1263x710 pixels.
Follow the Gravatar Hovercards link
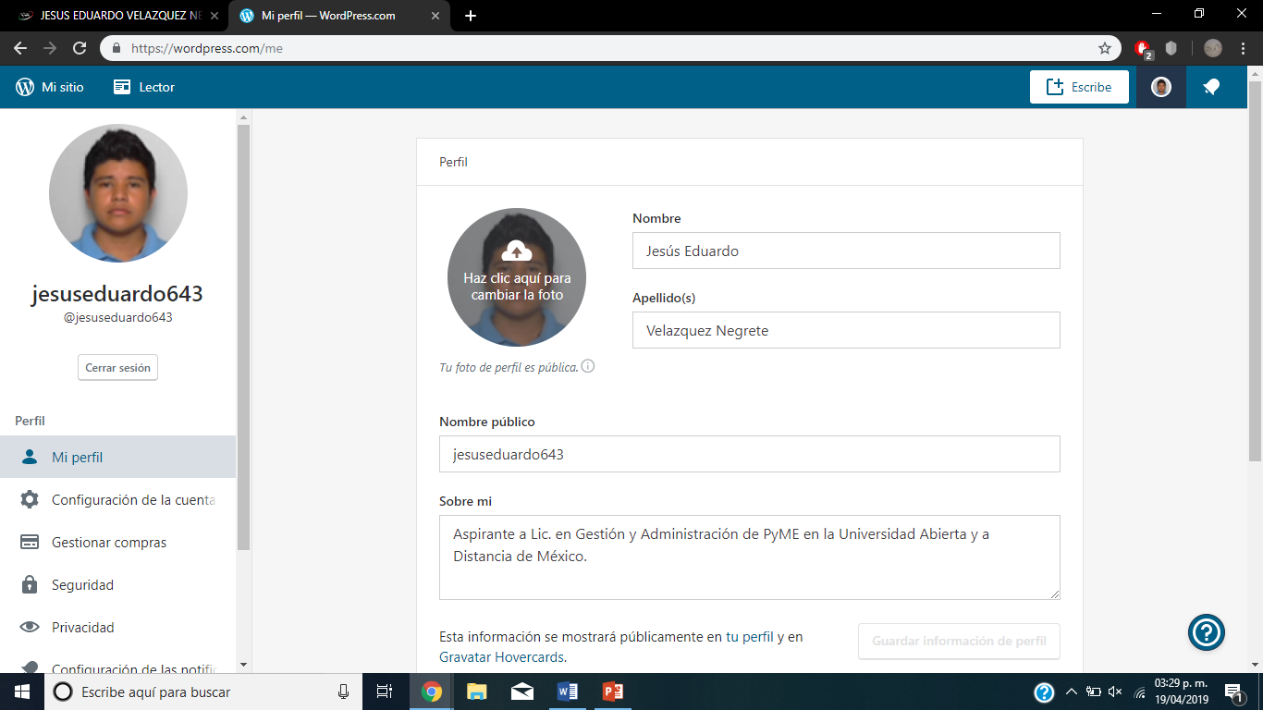502,657
